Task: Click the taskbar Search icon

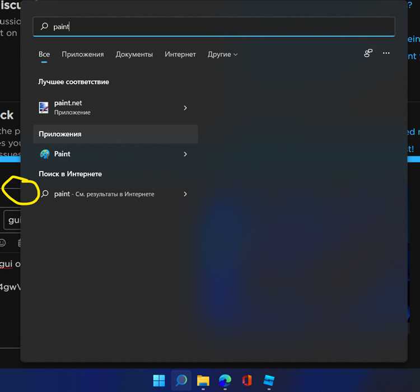Action: point(181,380)
